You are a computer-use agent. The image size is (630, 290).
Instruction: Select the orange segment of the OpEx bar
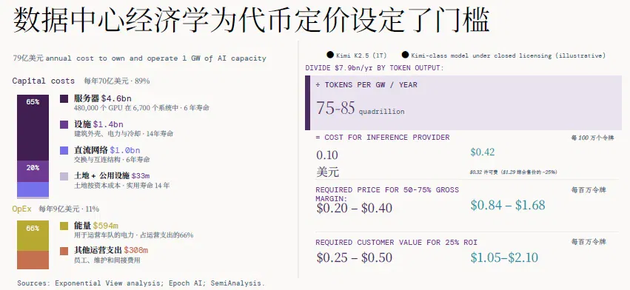(33, 260)
